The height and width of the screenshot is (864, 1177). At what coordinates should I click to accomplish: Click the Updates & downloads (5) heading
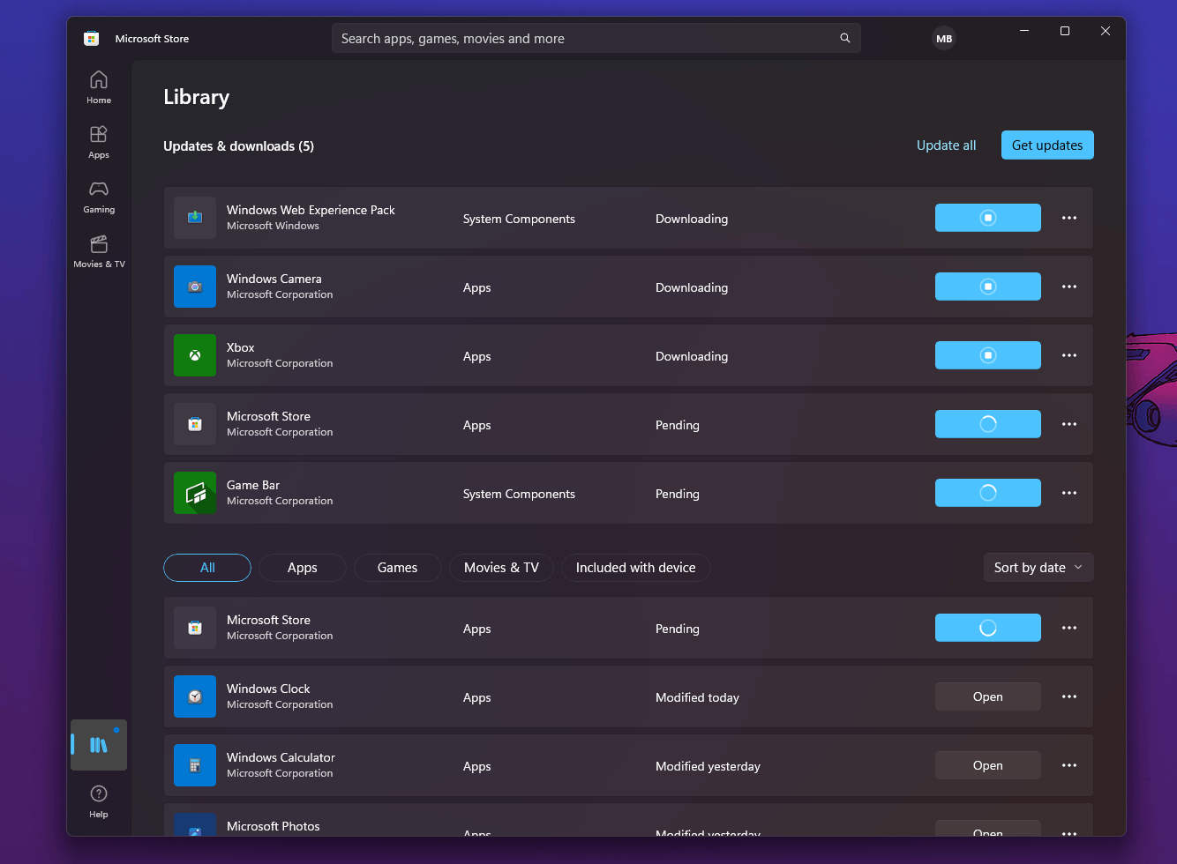pyautogui.click(x=238, y=146)
